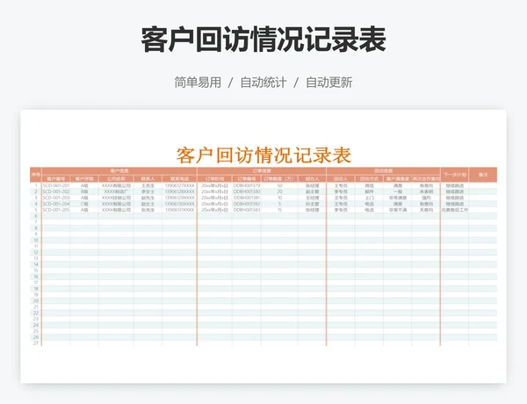This screenshot has height=404, width=527.
Task: Click satisfaction cell 非常满意
Action: click(398, 198)
